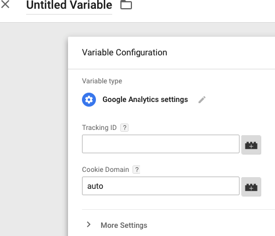Click the Cookie Domain label text
The image size is (275, 236).
105,170
